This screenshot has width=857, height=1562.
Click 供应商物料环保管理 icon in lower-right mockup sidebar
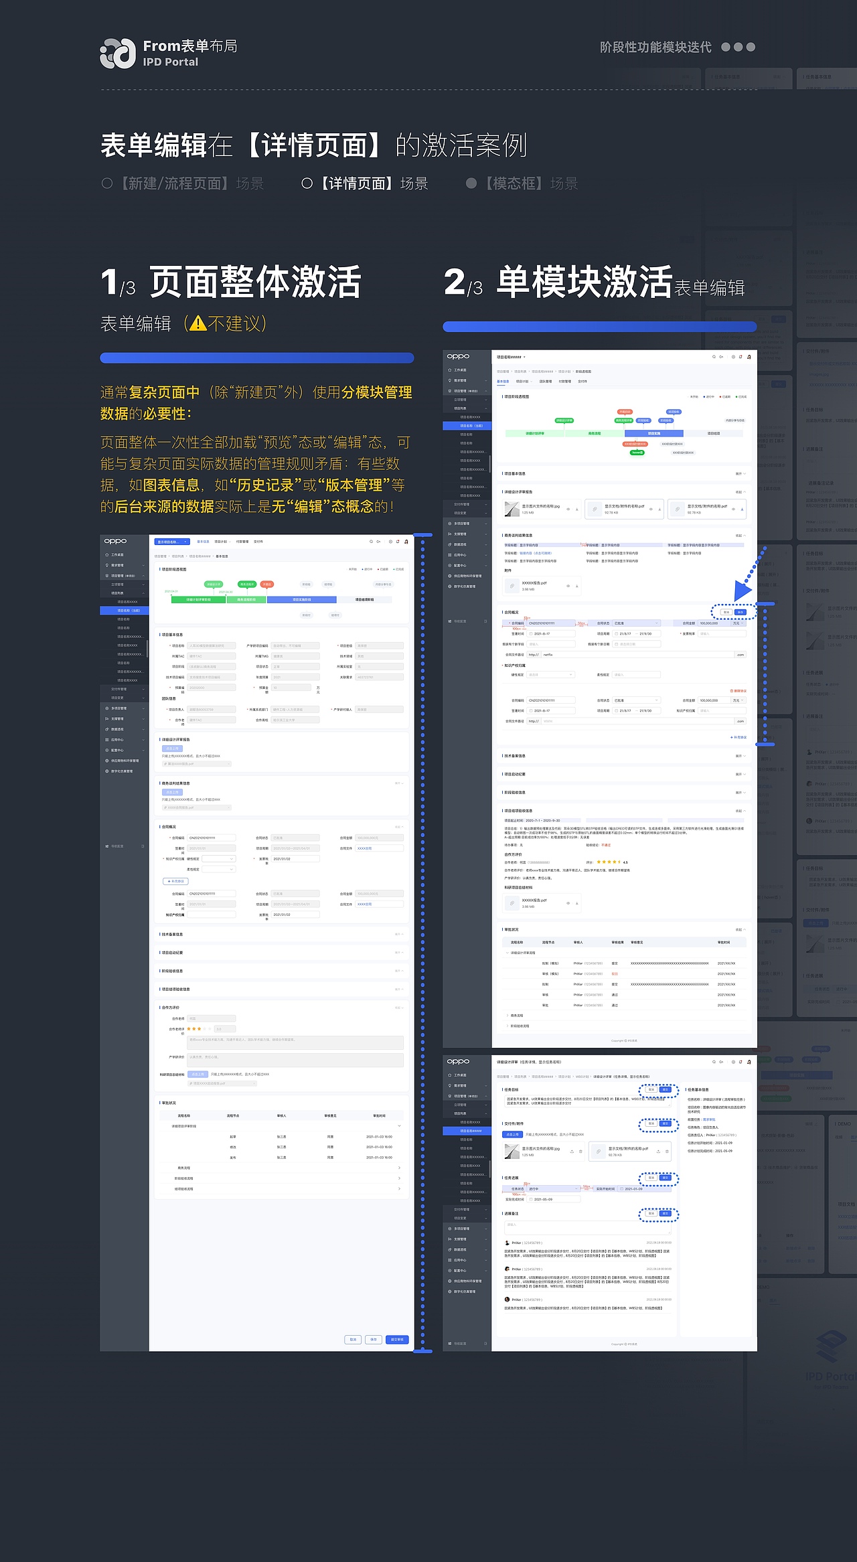[449, 1281]
